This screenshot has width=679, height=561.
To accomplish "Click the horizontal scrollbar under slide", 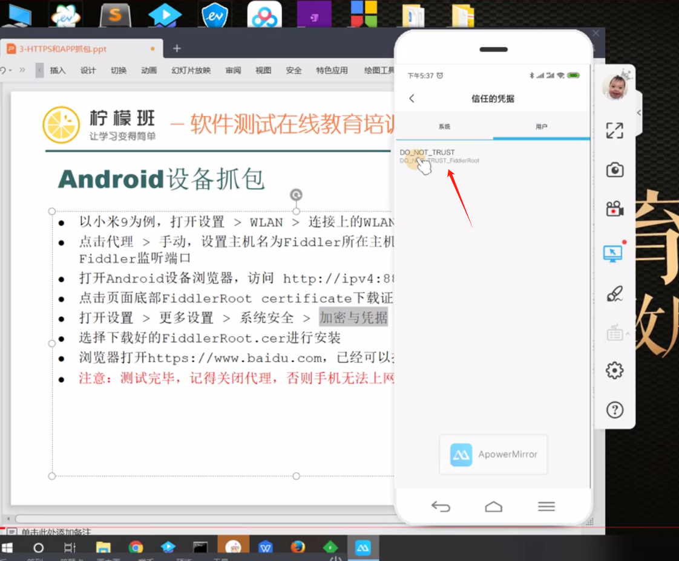I will [206, 518].
